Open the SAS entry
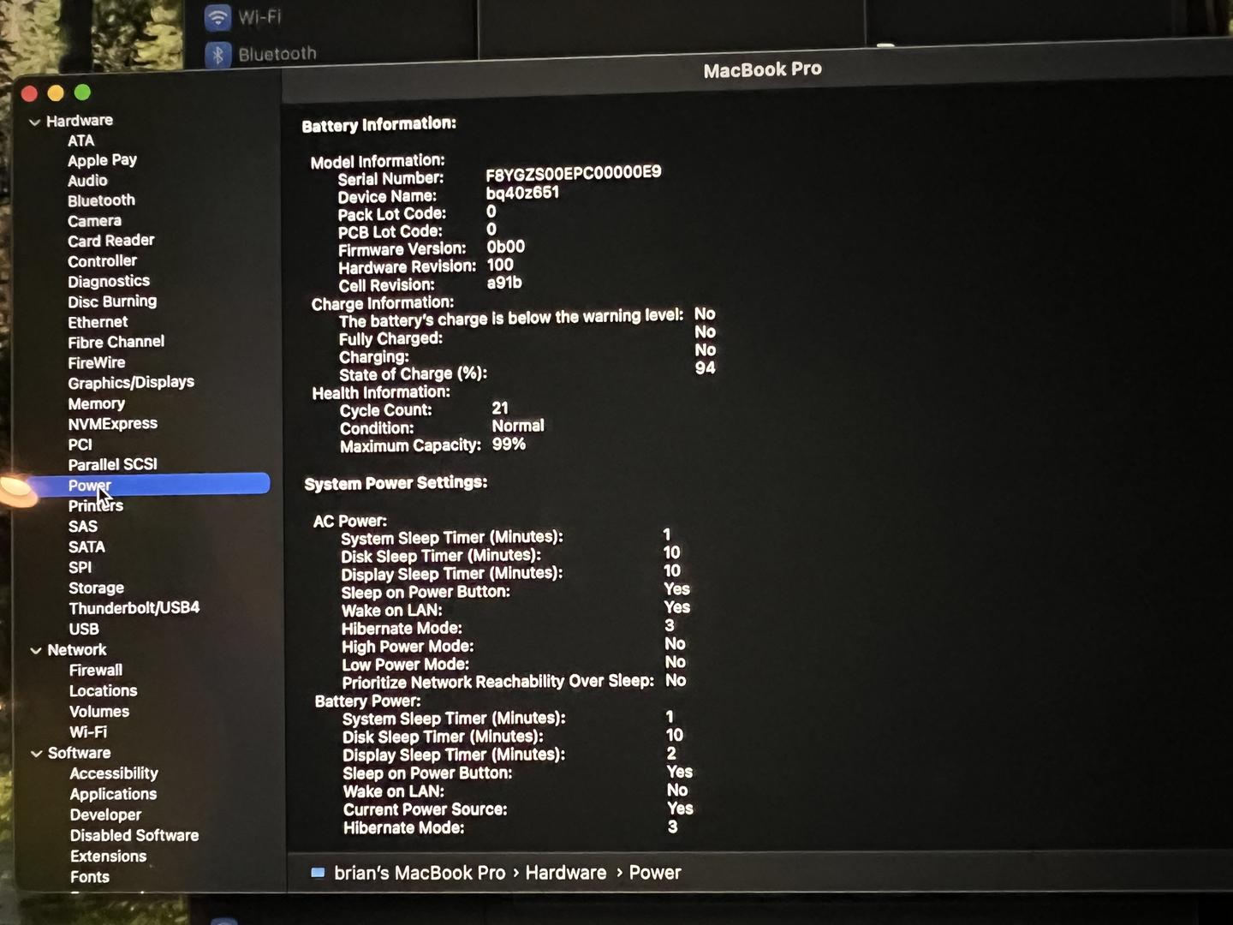The image size is (1233, 925). point(83,526)
